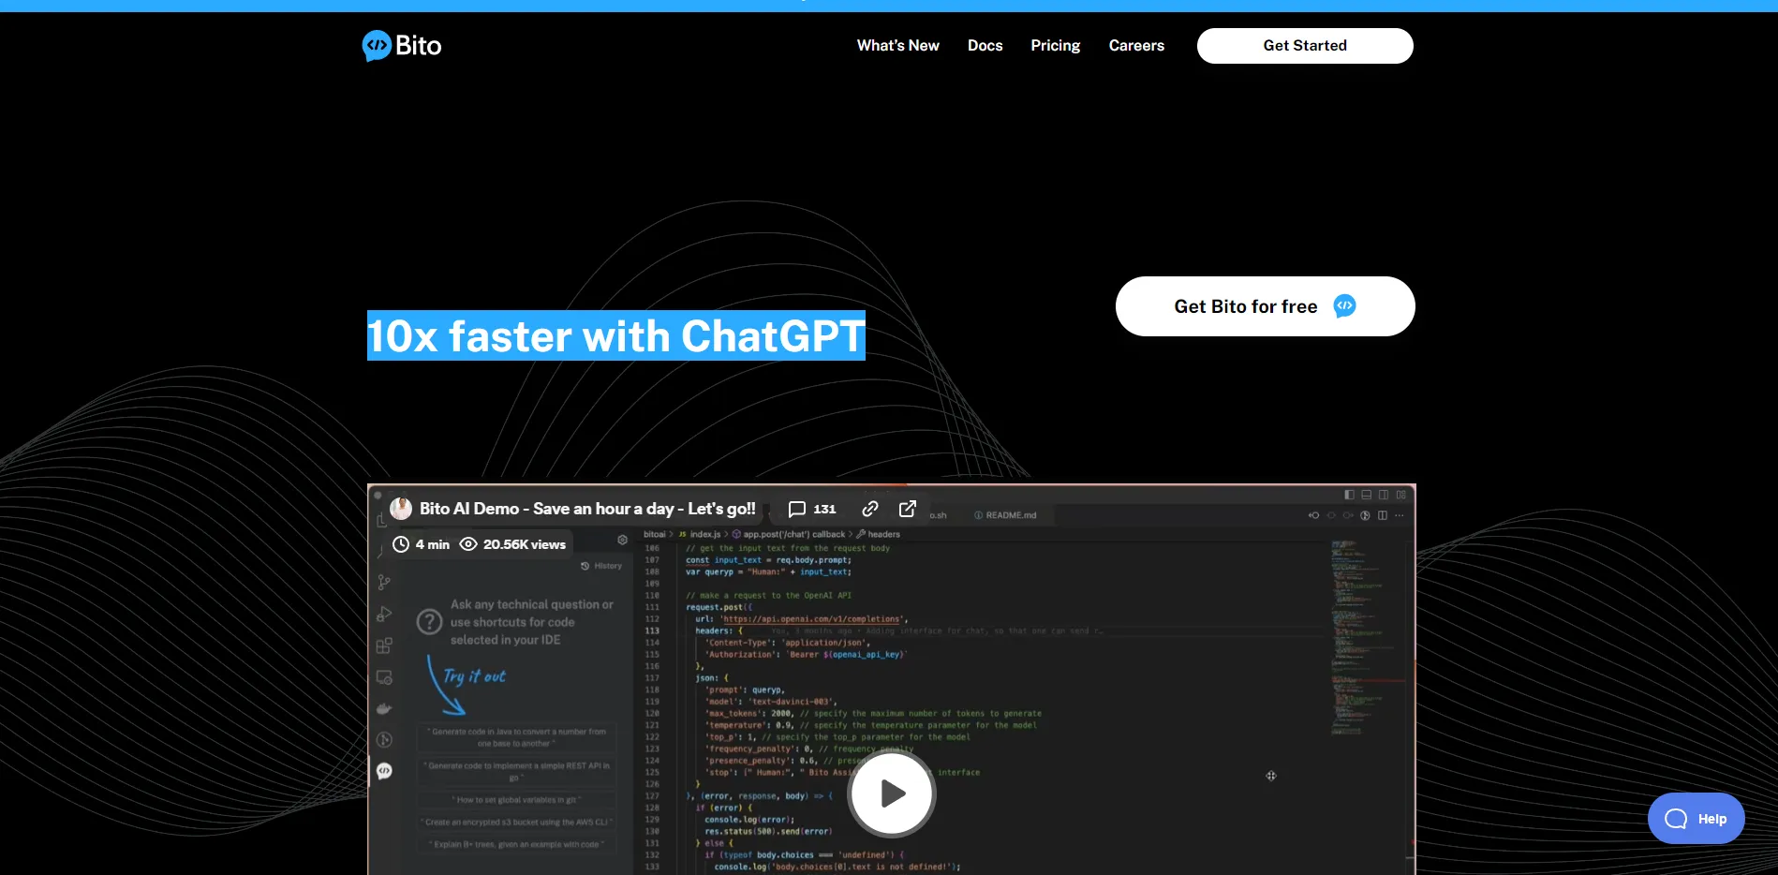Open the Extensions icon in the sidebar
Screen dimensions: 1778x875
383,646
